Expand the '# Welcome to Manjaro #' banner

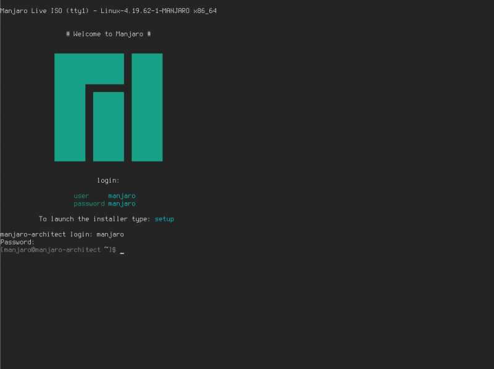(x=108, y=34)
